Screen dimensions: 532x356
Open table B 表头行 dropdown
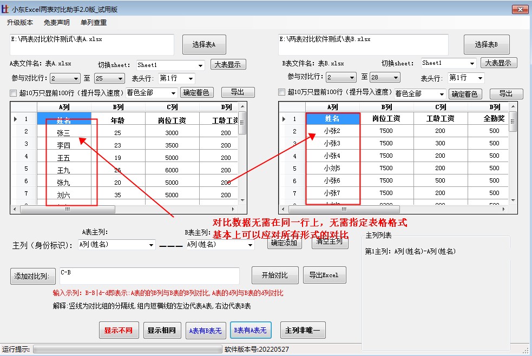[466, 78]
